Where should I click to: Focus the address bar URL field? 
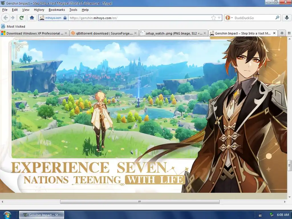tap(140, 18)
